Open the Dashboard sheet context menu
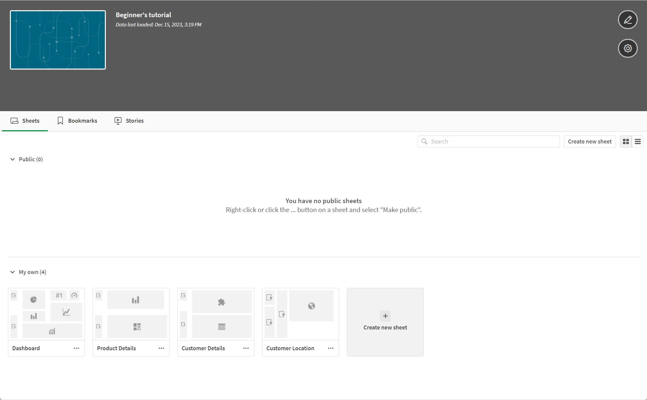Viewport: 647px width, 400px height. click(77, 348)
